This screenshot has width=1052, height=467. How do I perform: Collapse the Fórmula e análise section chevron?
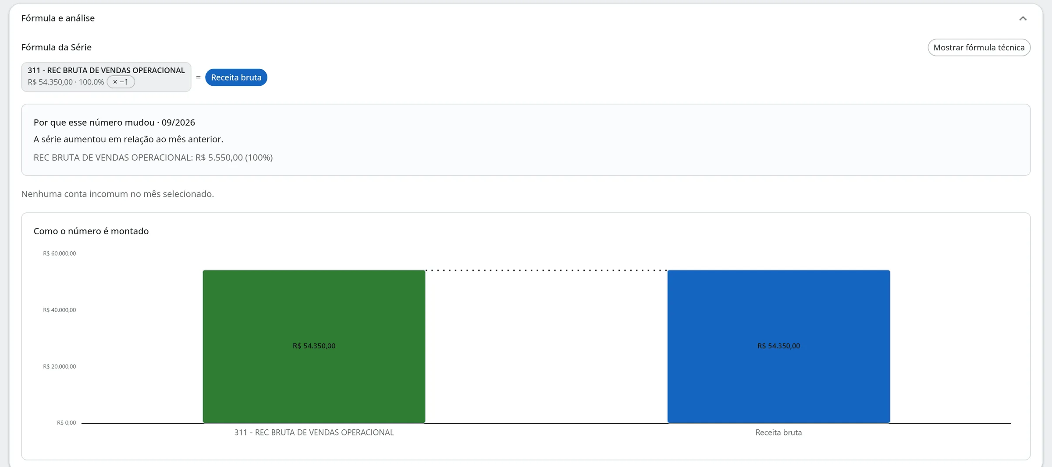pos(1023,18)
